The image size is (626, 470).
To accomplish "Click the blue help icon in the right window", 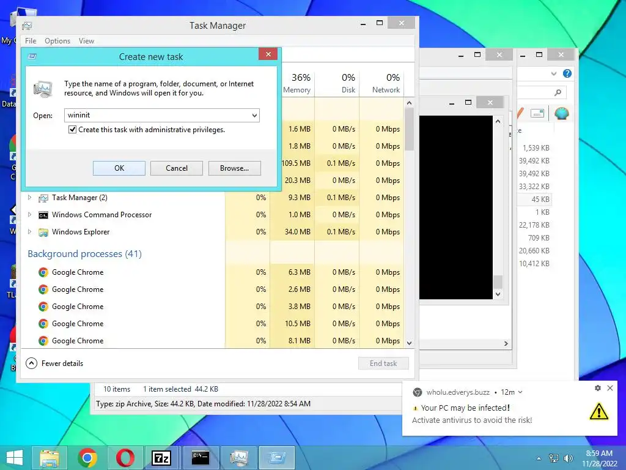I will click(x=567, y=73).
